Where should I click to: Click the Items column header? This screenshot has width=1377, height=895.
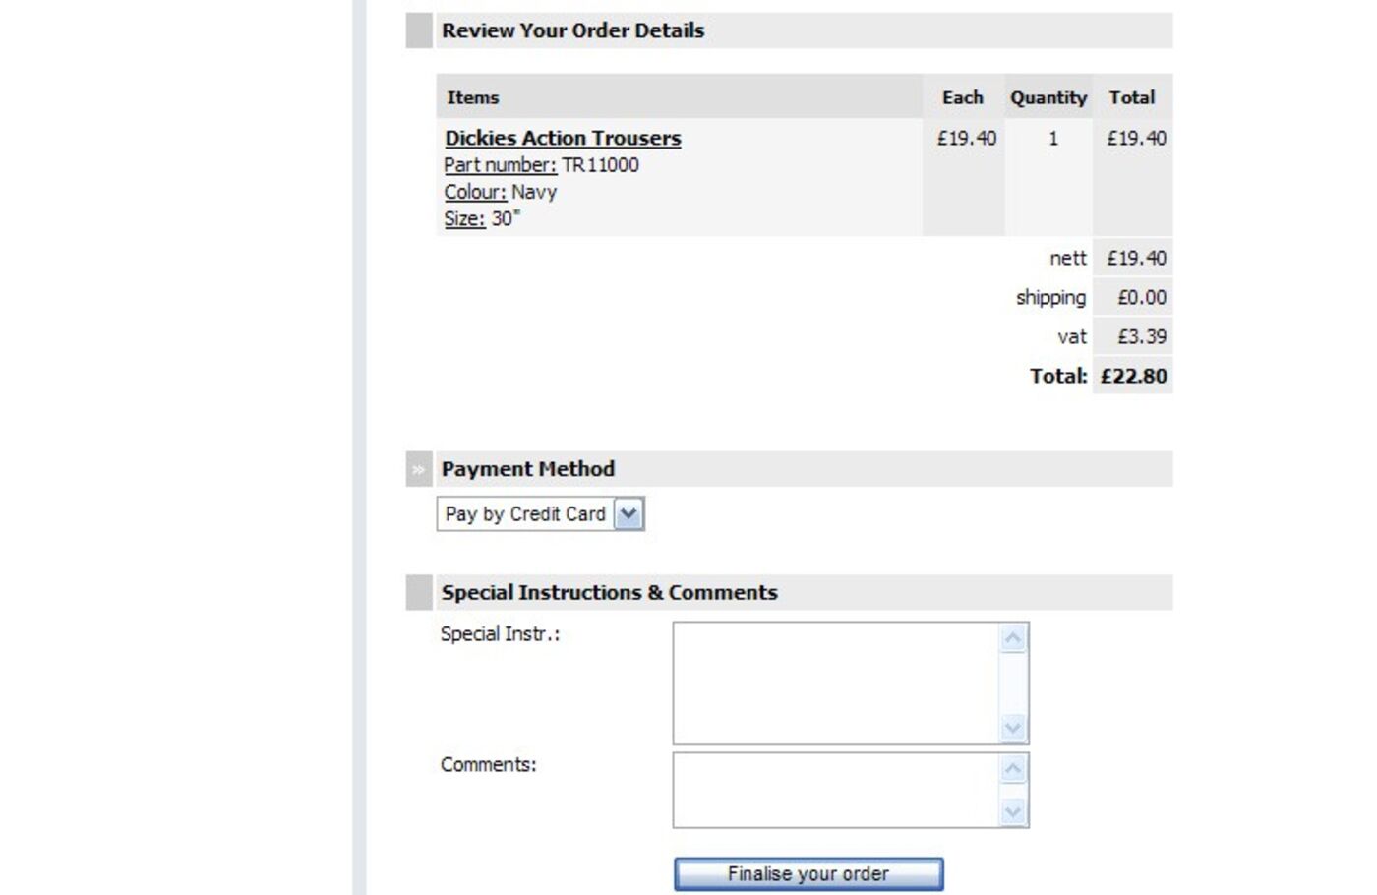(473, 97)
